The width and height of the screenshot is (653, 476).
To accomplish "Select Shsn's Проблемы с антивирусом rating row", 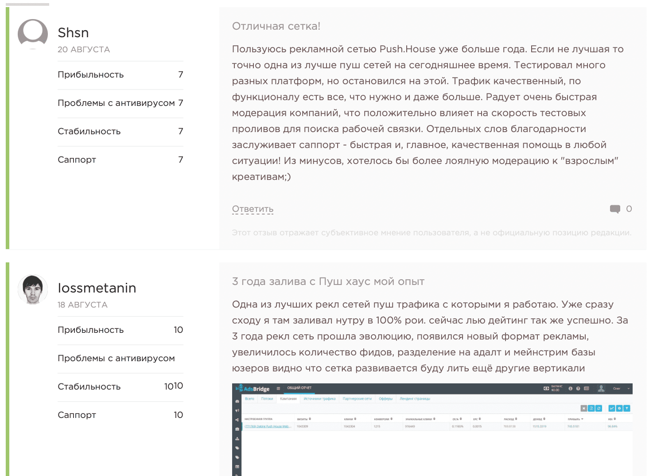I will (x=120, y=103).
